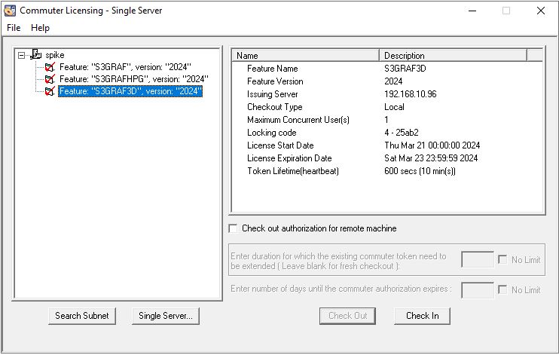Select Feature "S3GRAF" version 2024
The image size is (559, 355).
[125, 67]
